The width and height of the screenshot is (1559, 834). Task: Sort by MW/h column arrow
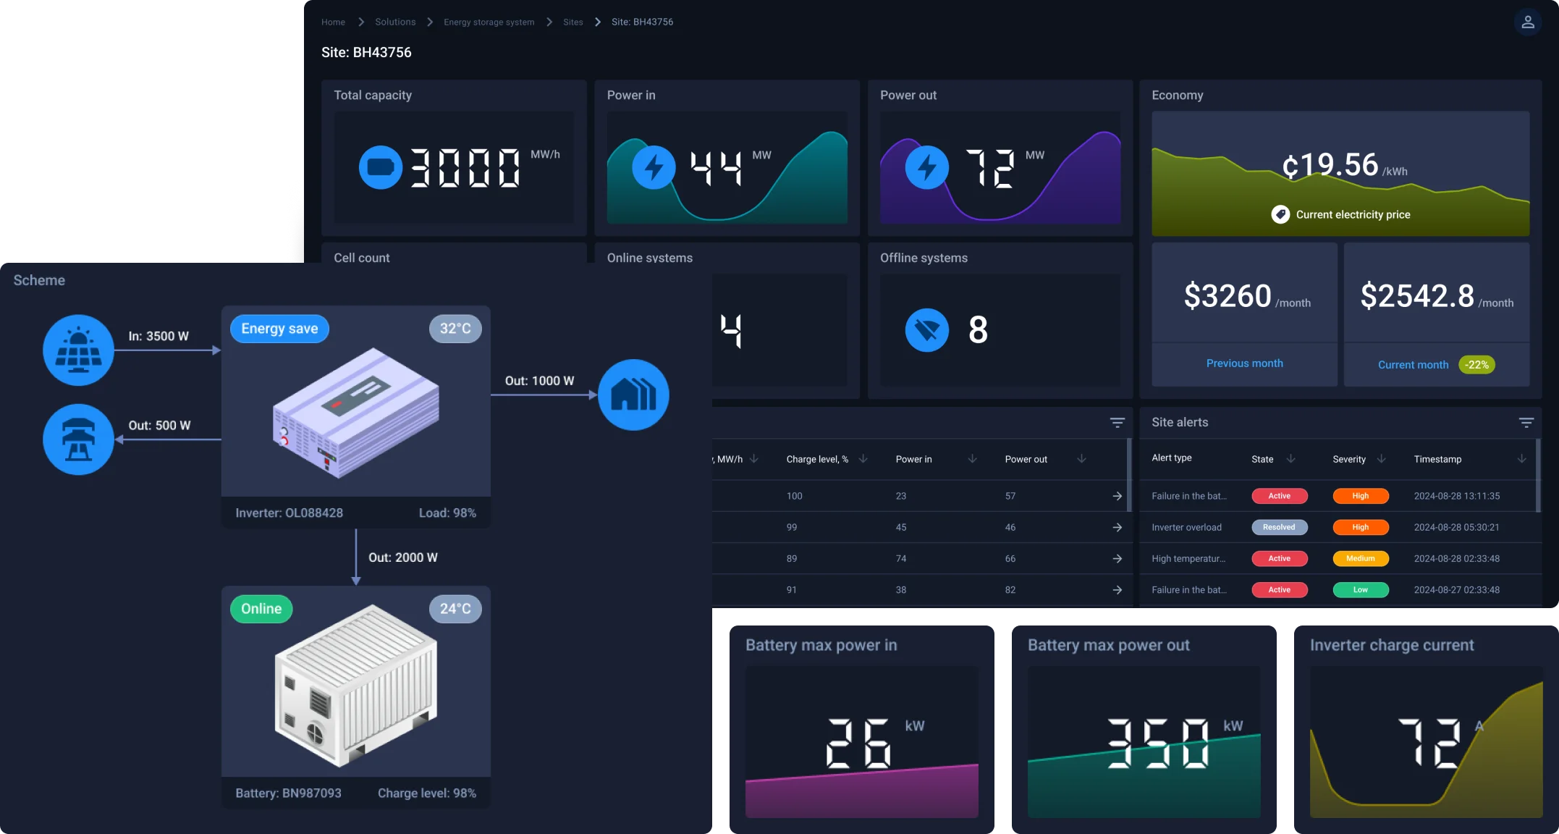click(754, 458)
